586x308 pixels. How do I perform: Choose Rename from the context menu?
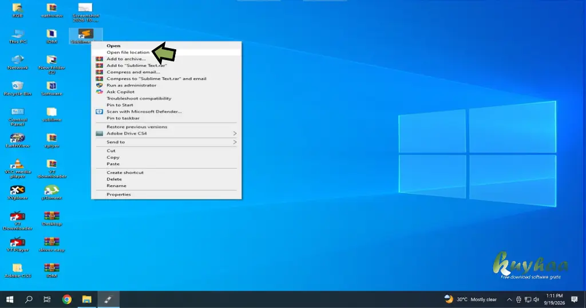[x=167, y=185]
